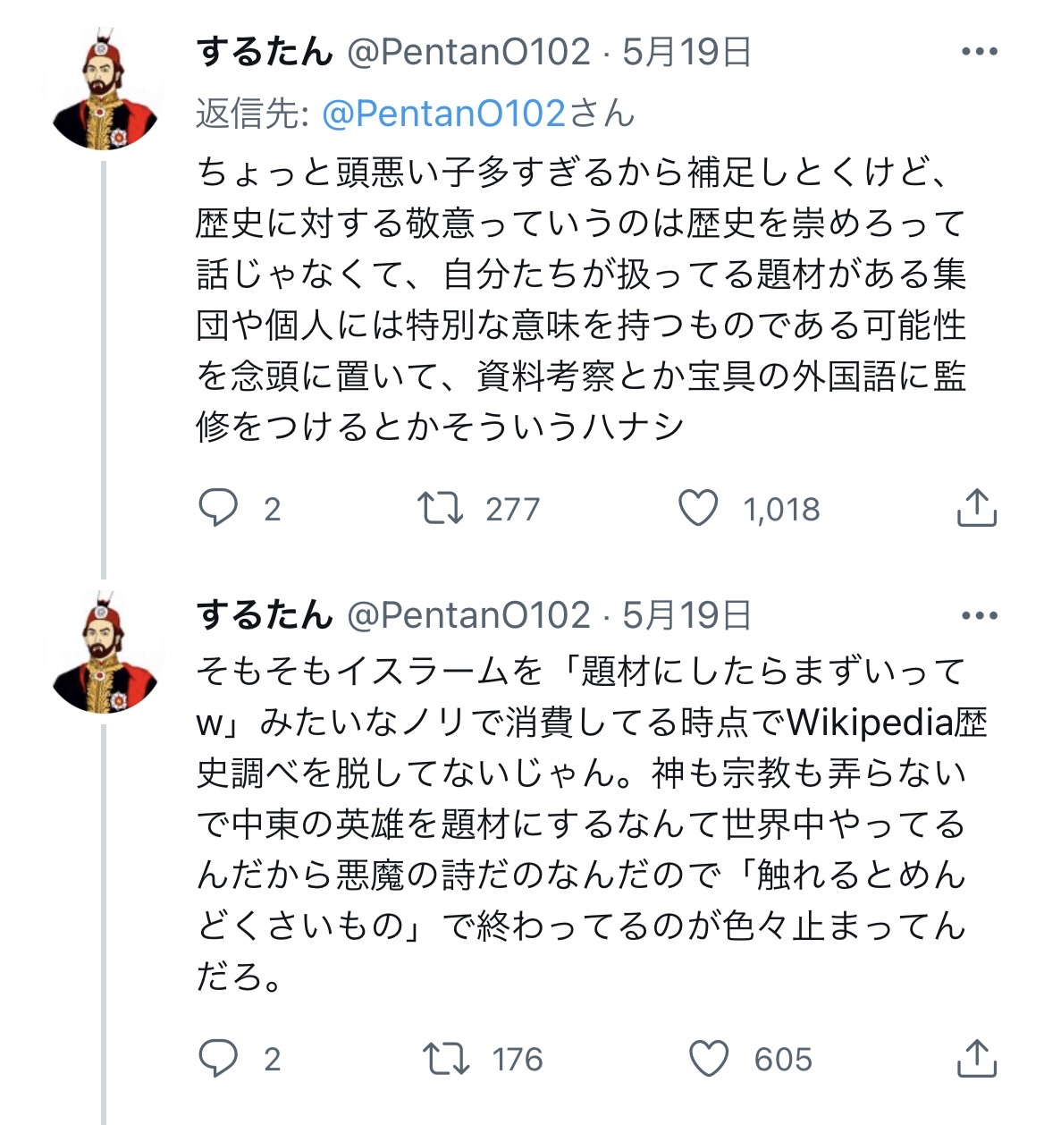This screenshot has height=1125, width=1044.
Task: Open more options for the first tweet
Action: click(x=979, y=52)
